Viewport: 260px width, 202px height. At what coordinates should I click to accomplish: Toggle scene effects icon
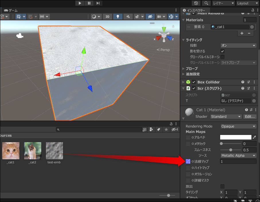click(x=137, y=17)
